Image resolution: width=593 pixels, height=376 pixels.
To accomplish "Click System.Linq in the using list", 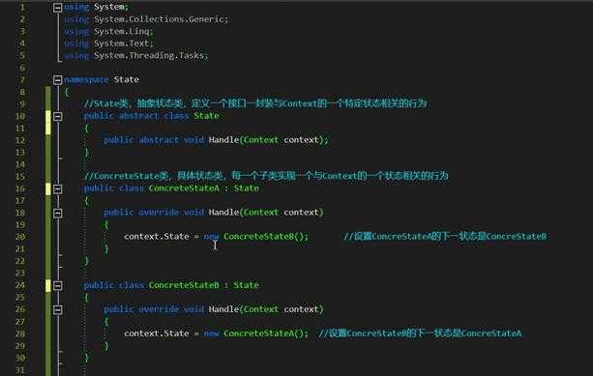I will point(123,31).
